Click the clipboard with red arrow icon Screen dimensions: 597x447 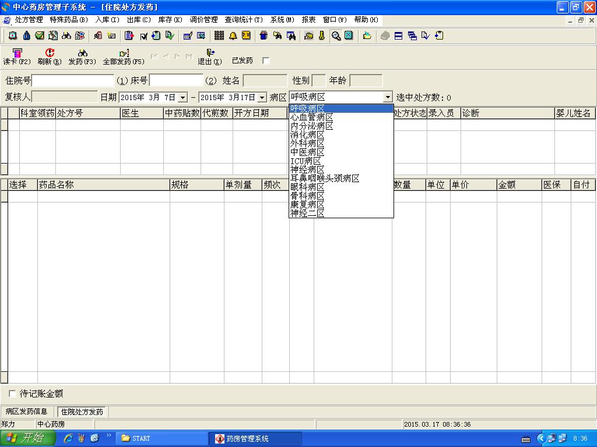coord(129,36)
